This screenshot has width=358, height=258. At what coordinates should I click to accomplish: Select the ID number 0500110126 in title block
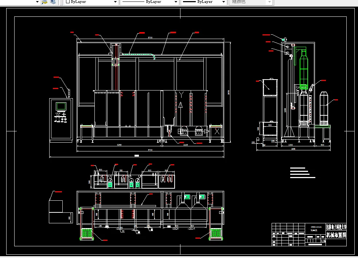(x=316, y=227)
